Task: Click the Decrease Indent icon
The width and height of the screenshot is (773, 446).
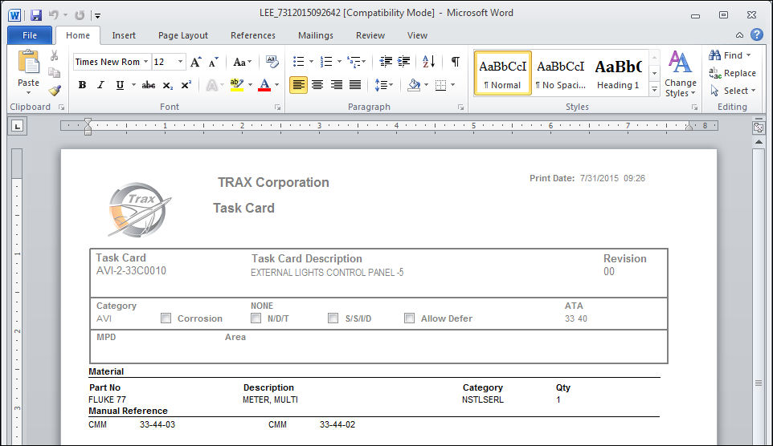Action: [386, 62]
